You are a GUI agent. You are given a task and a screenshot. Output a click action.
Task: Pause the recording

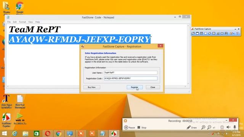(130, 127)
